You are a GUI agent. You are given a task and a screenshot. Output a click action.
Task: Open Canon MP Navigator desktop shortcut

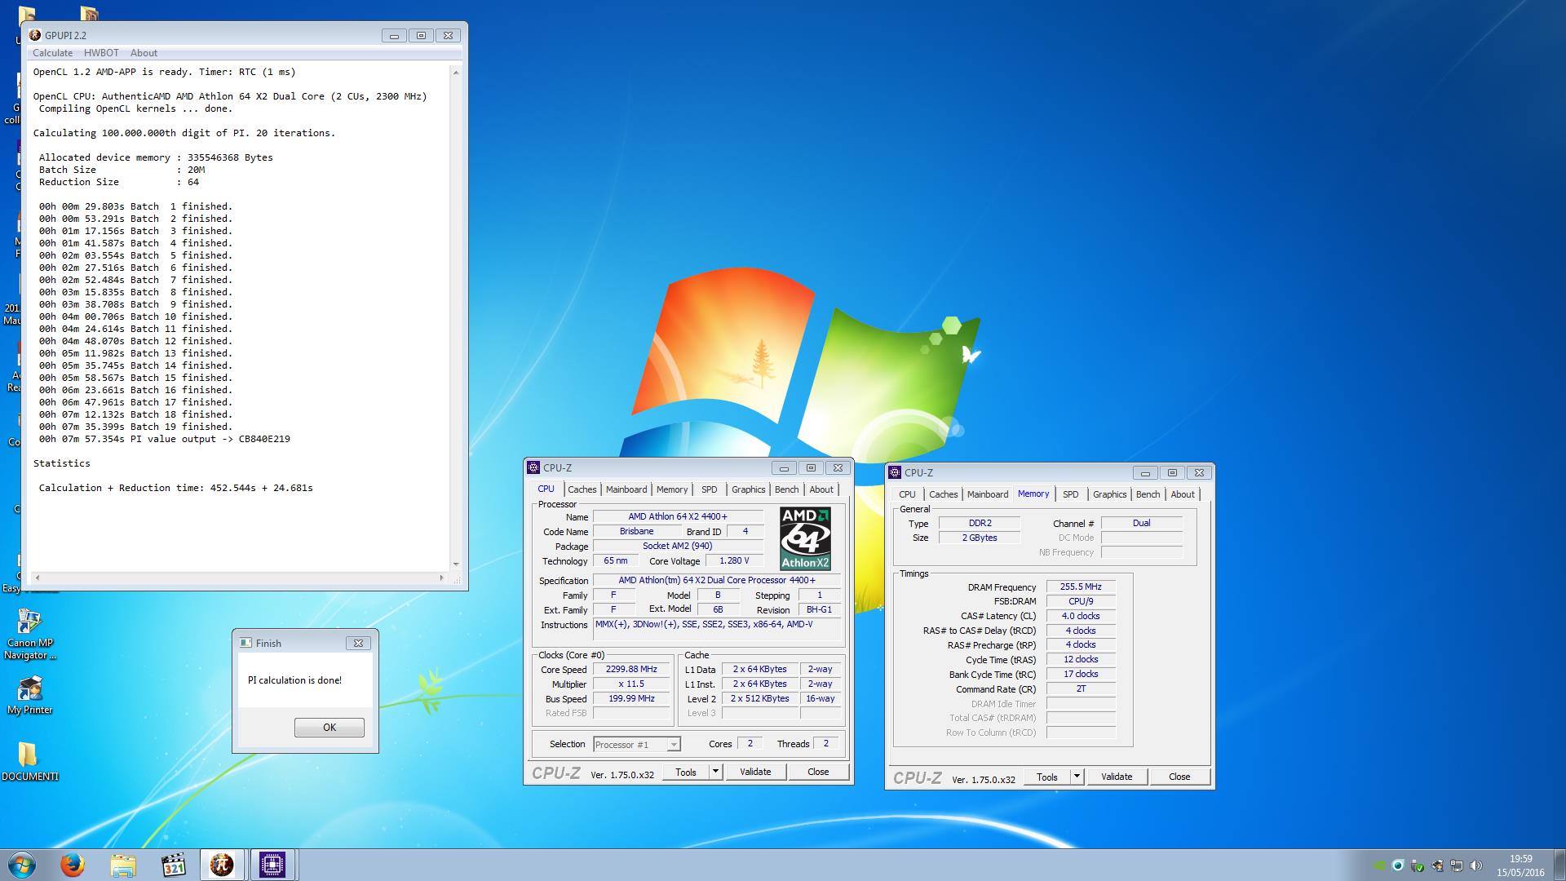coord(29,634)
